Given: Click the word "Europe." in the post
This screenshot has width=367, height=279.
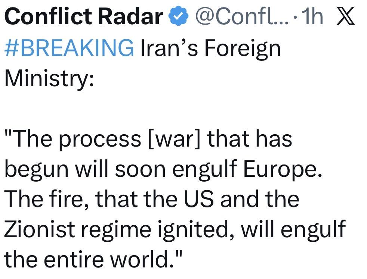Looking at the screenshot, I should coord(283,169).
